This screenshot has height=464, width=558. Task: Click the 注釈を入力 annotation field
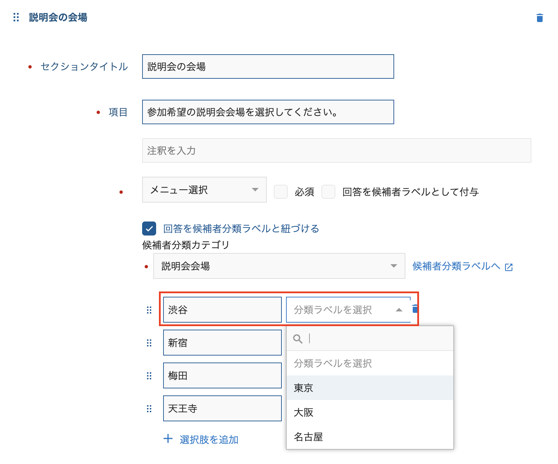coord(336,150)
